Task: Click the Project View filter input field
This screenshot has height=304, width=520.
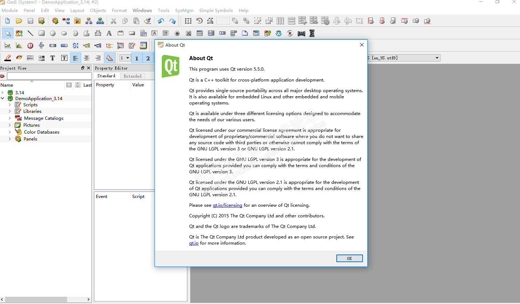Action: pyautogui.click(x=49, y=76)
